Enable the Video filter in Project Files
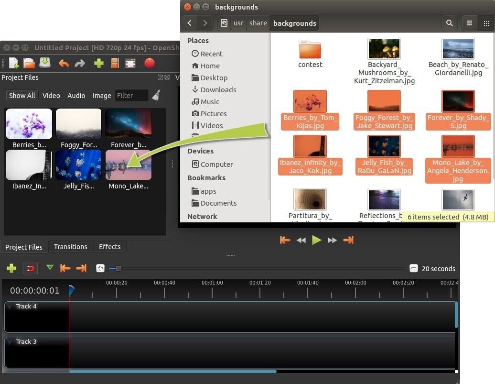The width and height of the screenshot is (495, 384). 51,95
